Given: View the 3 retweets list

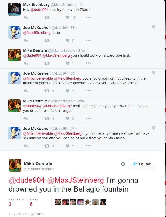Looking at the screenshot, I should (x=10, y=204).
